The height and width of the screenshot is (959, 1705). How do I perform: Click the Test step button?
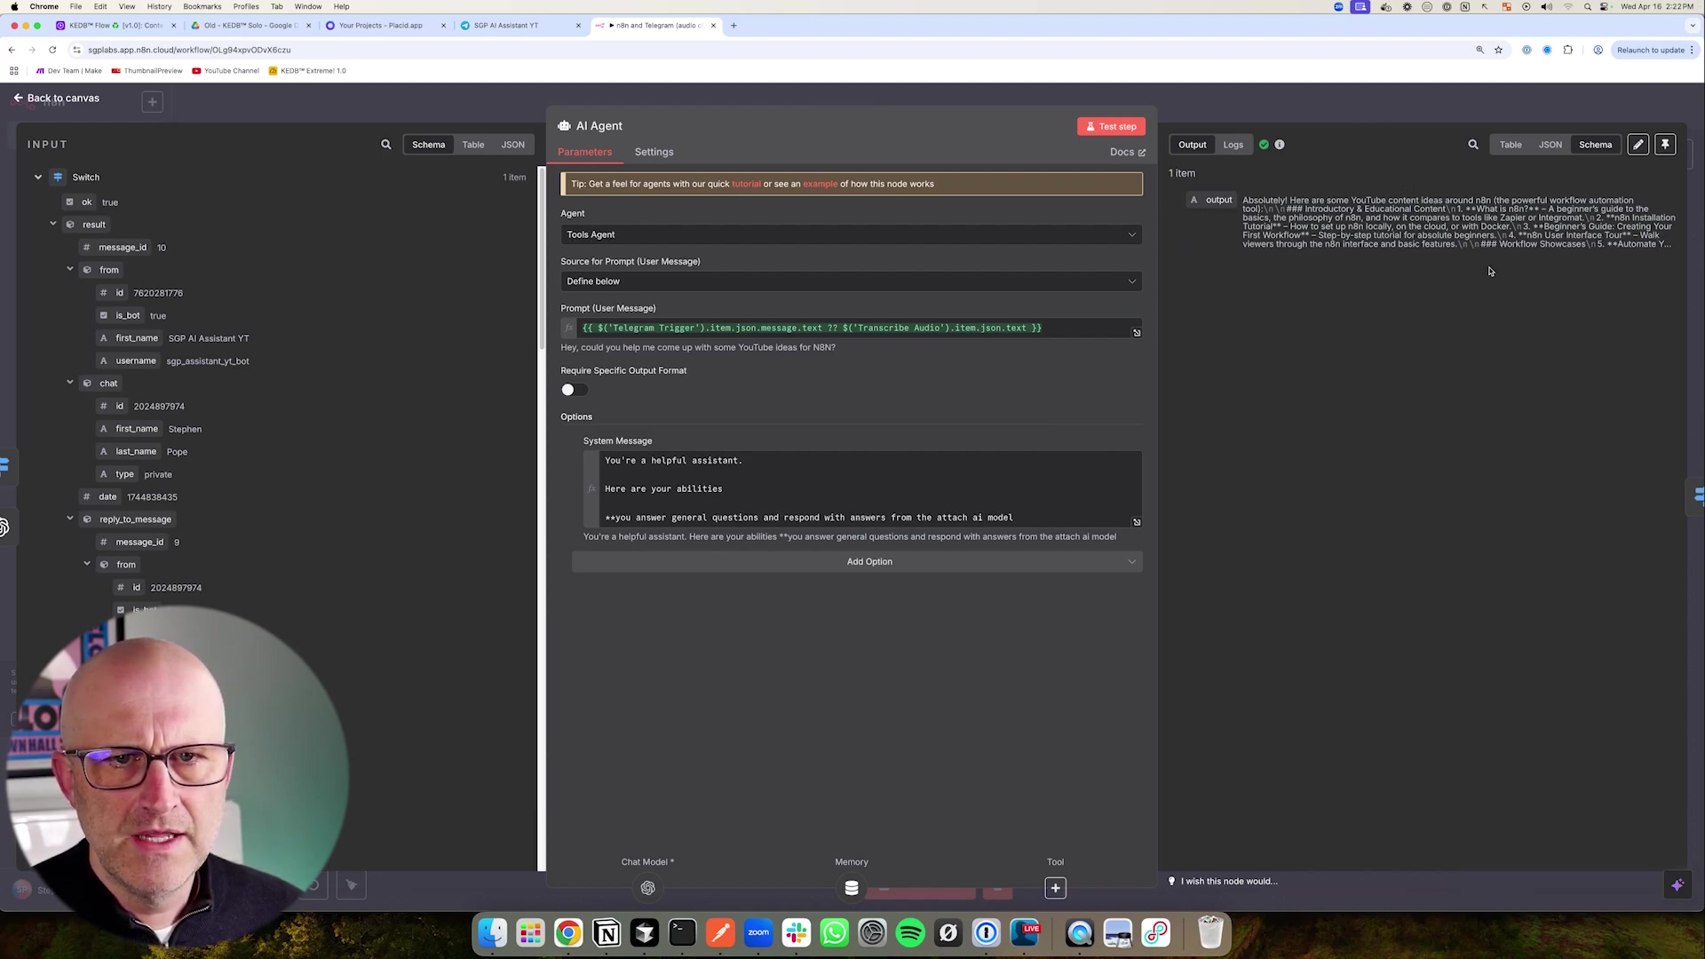[x=1111, y=126]
